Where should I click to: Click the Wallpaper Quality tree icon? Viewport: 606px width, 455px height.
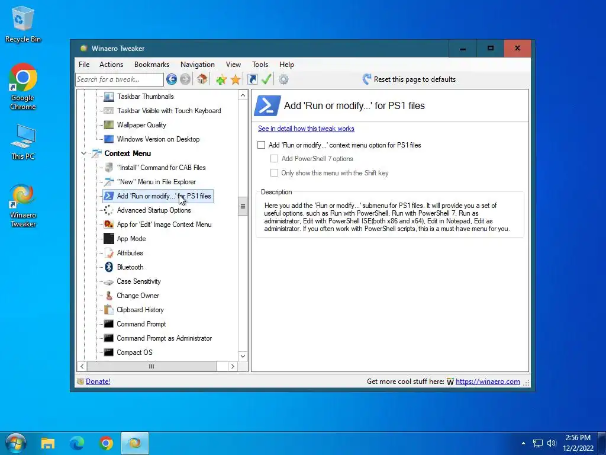pyautogui.click(x=109, y=125)
